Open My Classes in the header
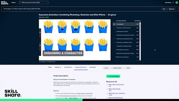Viewport: 179px width, 101px height. coord(168,3)
